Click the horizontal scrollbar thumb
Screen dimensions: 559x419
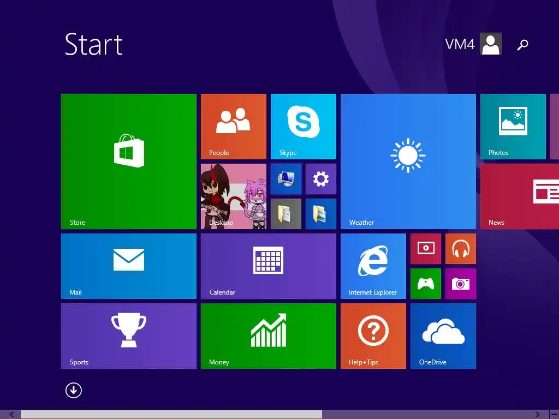coord(171,415)
